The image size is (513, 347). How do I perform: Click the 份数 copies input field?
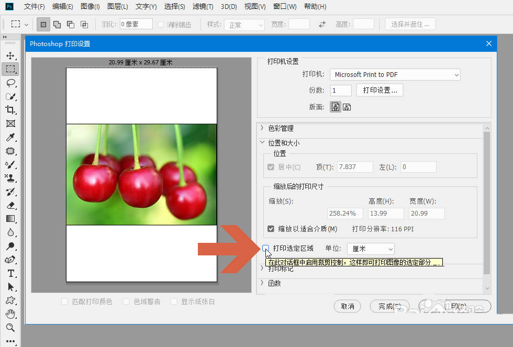coord(341,91)
